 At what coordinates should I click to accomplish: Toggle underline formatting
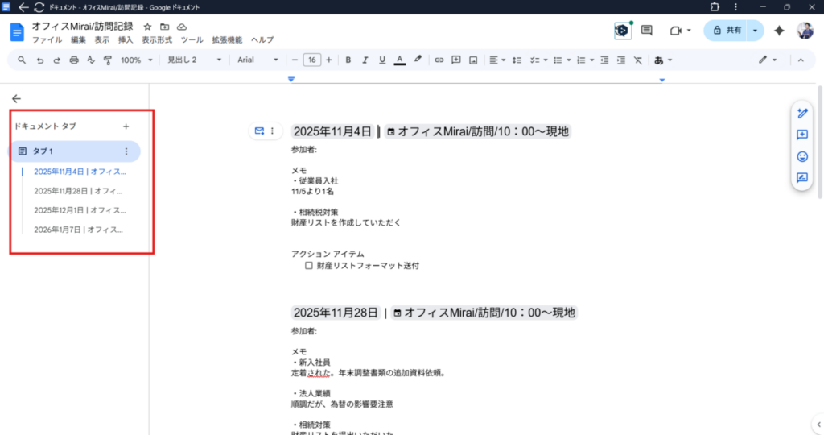(381, 60)
